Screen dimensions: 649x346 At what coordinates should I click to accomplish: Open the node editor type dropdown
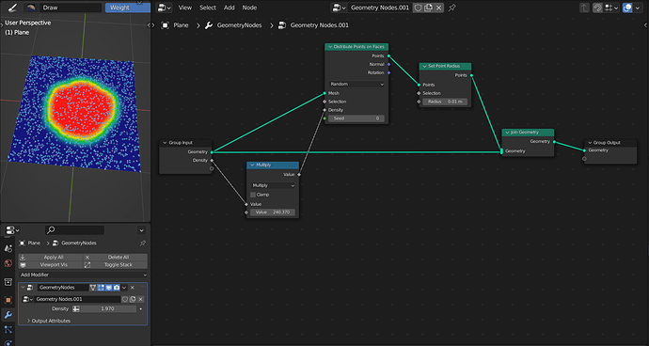[x=165, y=8]
